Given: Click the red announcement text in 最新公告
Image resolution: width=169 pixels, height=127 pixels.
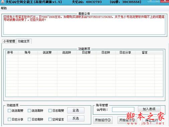Looking at the screenshot, I should [84, 18].
